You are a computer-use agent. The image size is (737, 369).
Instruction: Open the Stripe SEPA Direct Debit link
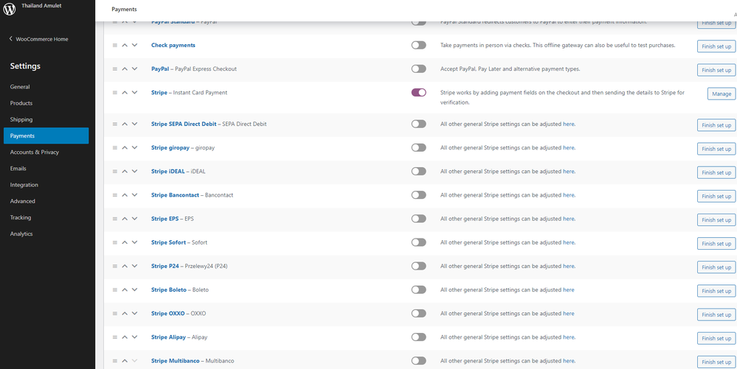[184, 124]
